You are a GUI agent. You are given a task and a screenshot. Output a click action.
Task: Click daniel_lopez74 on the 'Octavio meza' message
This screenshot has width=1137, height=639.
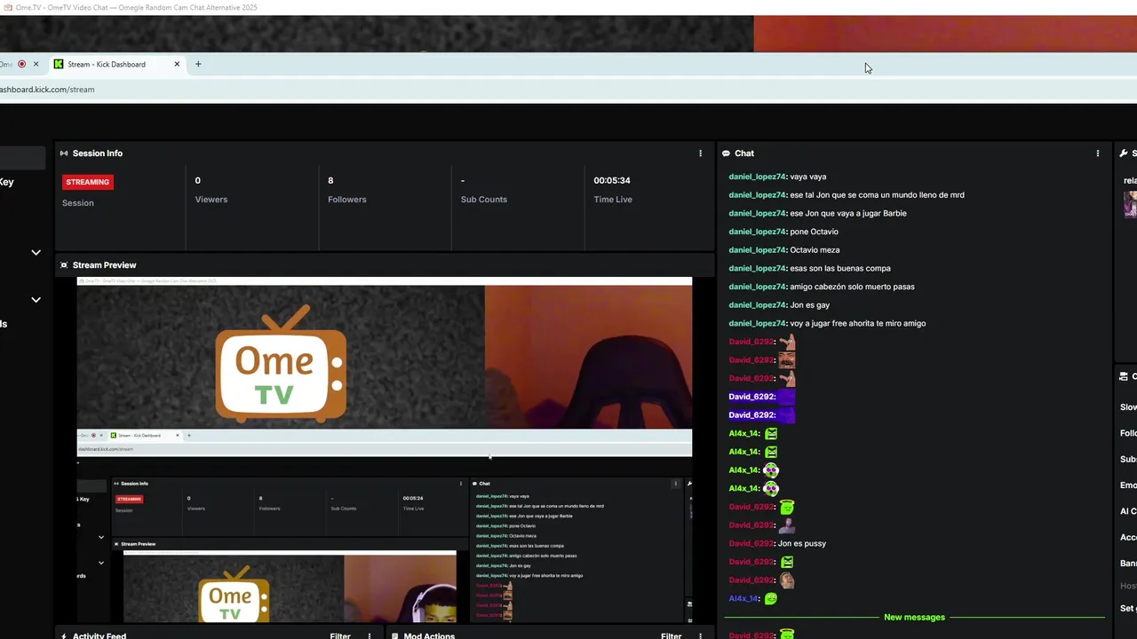[758, 250]
